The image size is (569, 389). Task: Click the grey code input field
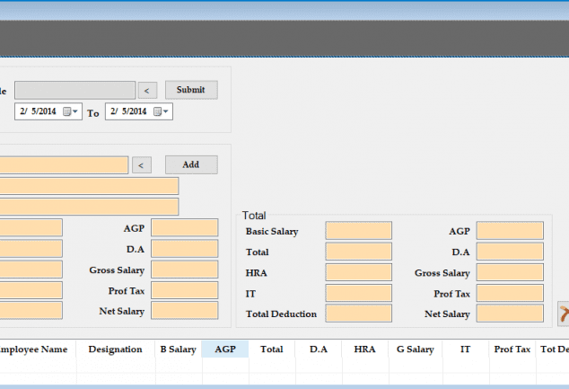[x=74, y=90]
